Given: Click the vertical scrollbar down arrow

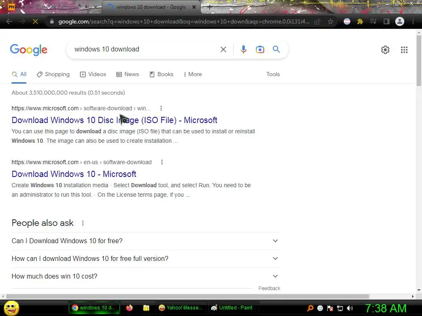Looking at the screenshot, I should click(419, 290).
